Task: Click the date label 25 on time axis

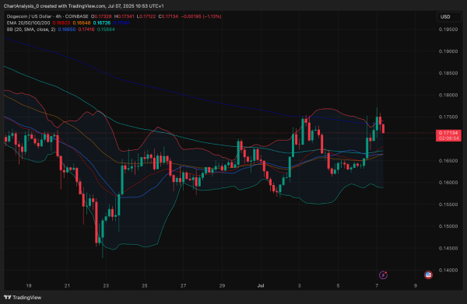Action: 145,285
